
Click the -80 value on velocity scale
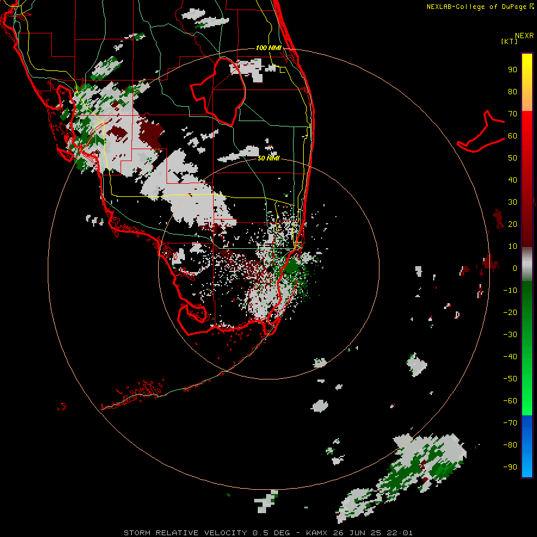click(x=510, y=445)
